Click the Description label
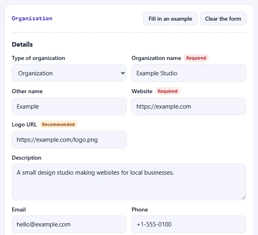Image resolution: width=258 pixels, height=235 pixels. click(26, 158)
